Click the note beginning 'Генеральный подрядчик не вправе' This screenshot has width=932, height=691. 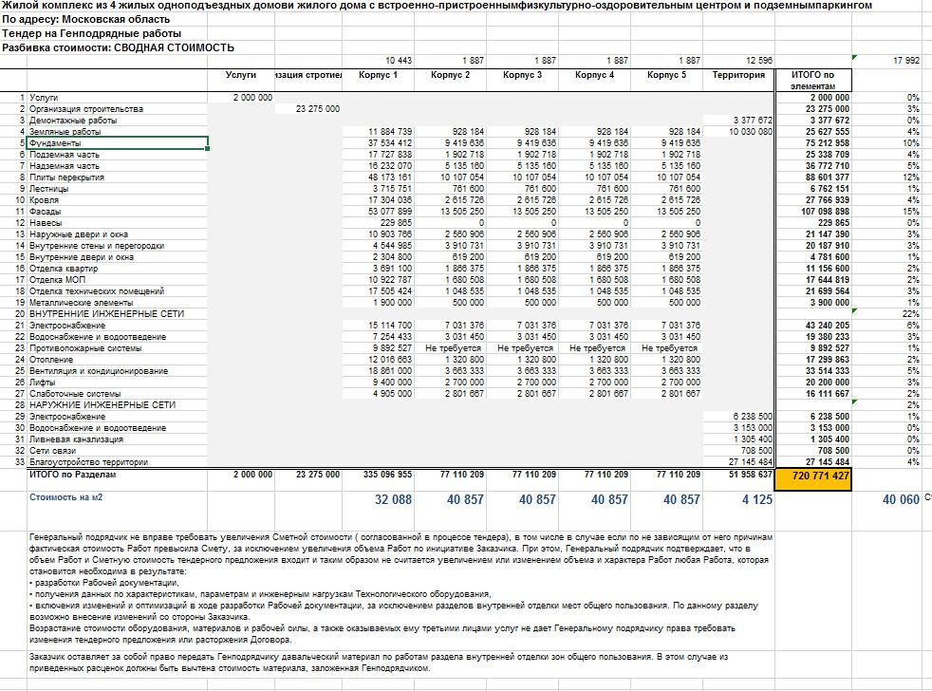click(401, 588)
